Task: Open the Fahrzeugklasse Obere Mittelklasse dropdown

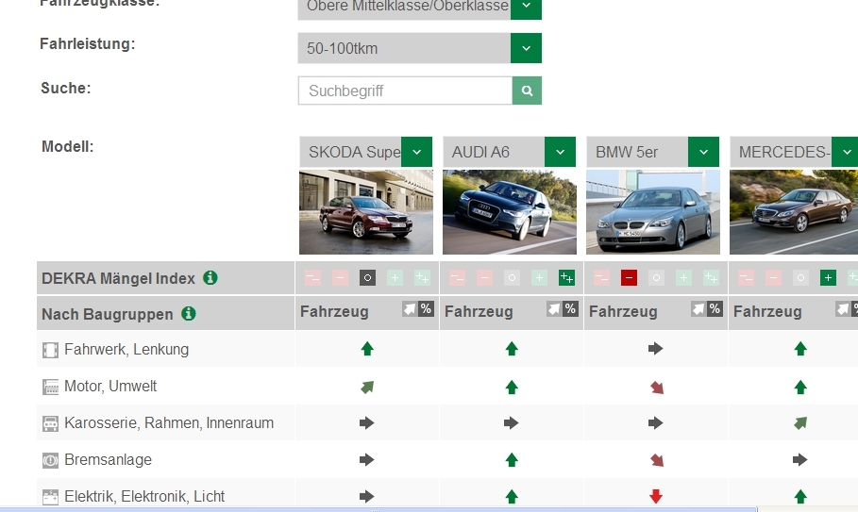Action: pyautogui.click(x=526, y=7)
